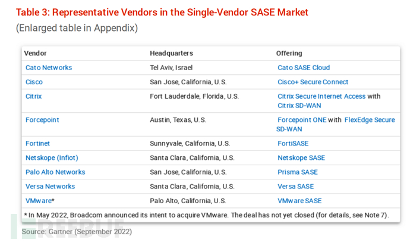Viewport: 410px width, 243px height.
Task: Open the Cato Networks vendor link
Action: coord(49,68)
